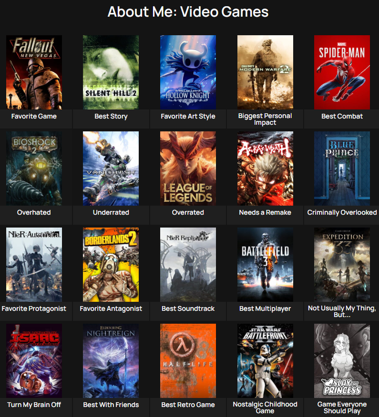Click the Asura's Wrath cover image

pos(265,169)
